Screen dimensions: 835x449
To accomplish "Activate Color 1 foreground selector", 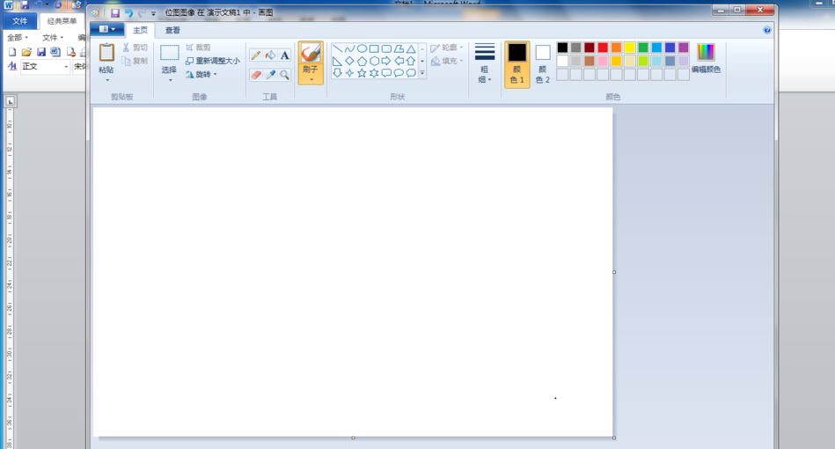I will point(516,64).
